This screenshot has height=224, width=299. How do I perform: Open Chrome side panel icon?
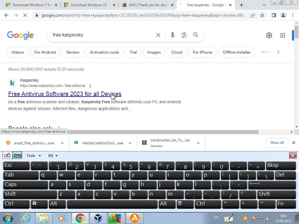point(274,15)
